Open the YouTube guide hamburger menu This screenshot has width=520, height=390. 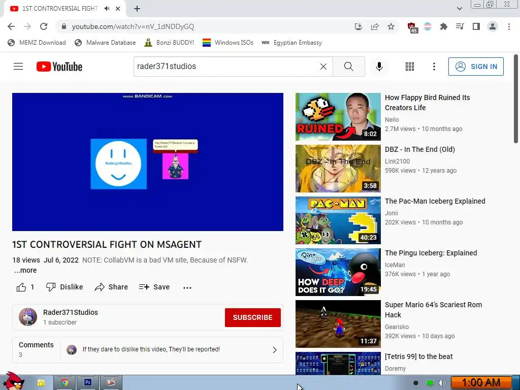18,67
